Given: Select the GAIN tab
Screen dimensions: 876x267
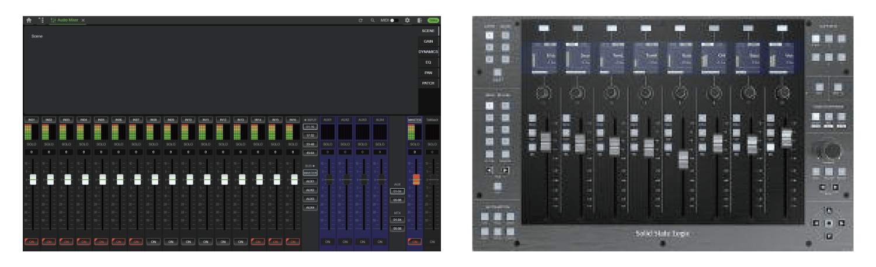Looking at the screenshot, I should pos(428,41).
